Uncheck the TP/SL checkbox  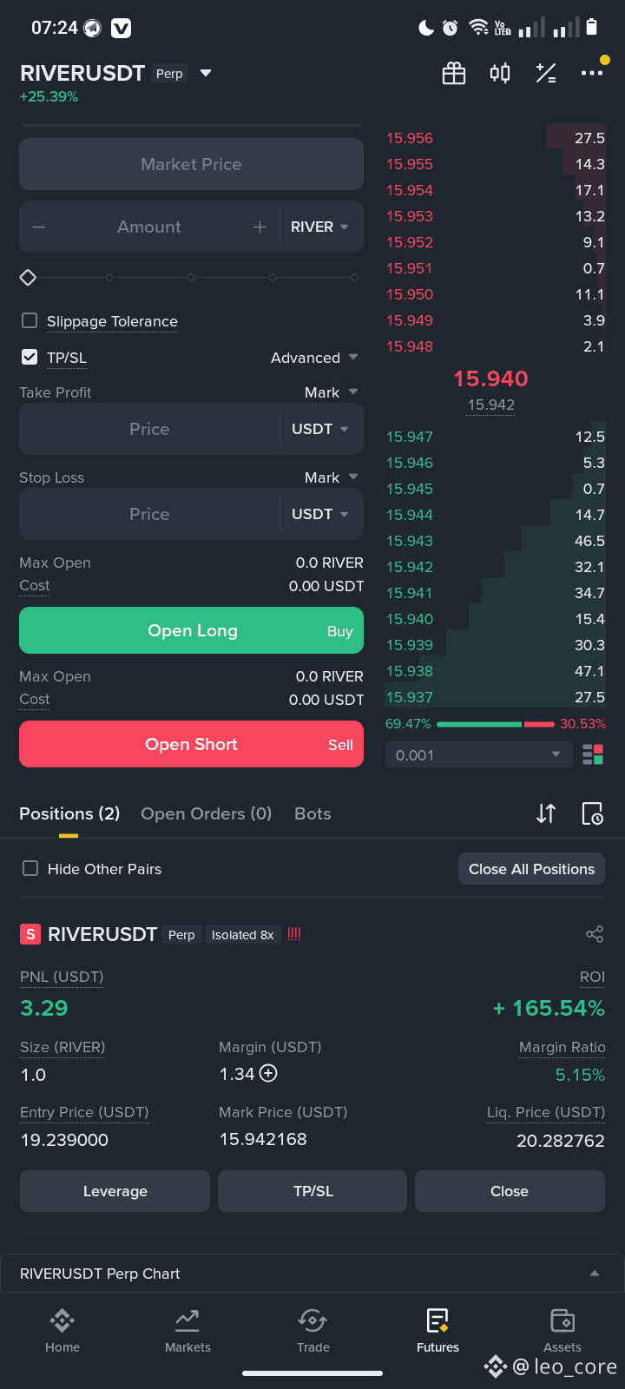(x=30, y=357)
